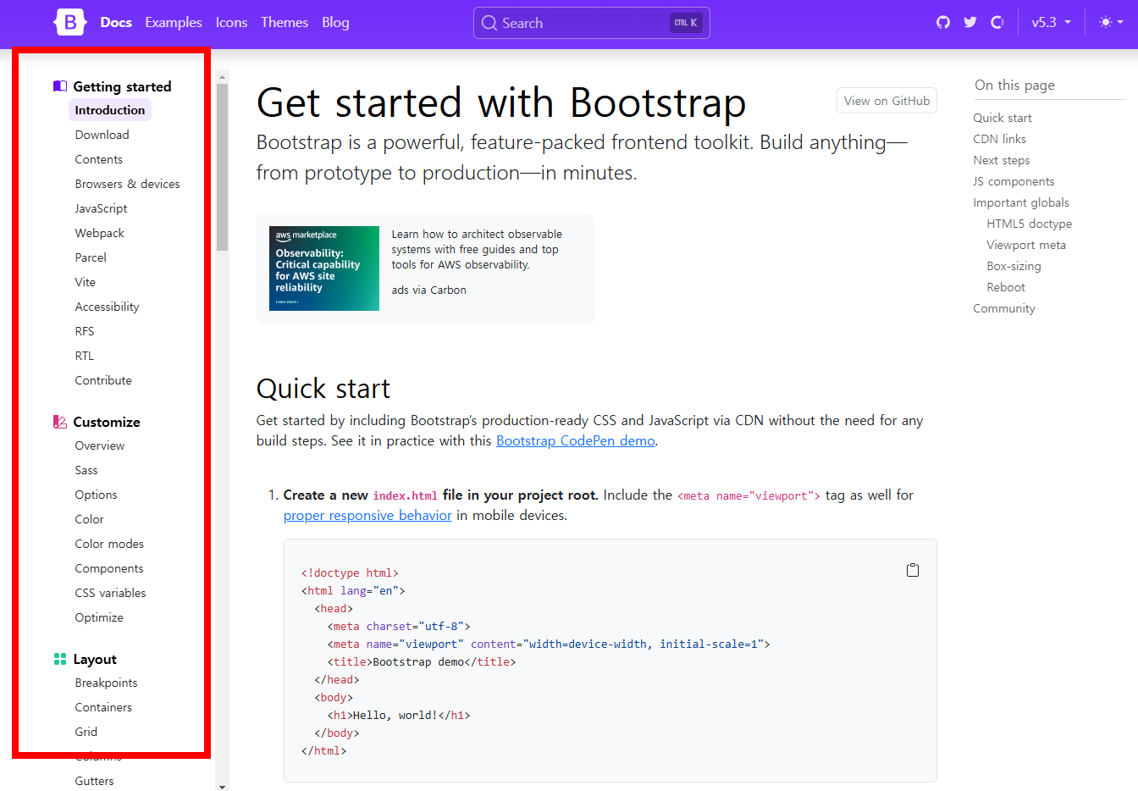Viewport: 1138px width, 791px height.
Task: Open the Optimize sidebar page
Action: [x=99, y=617]
